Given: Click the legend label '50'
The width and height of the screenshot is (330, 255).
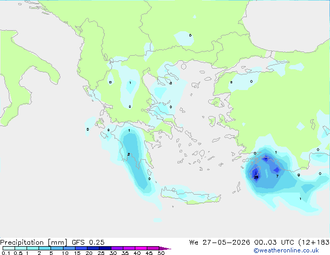Looking at the screenshot, I should (161, 253).
